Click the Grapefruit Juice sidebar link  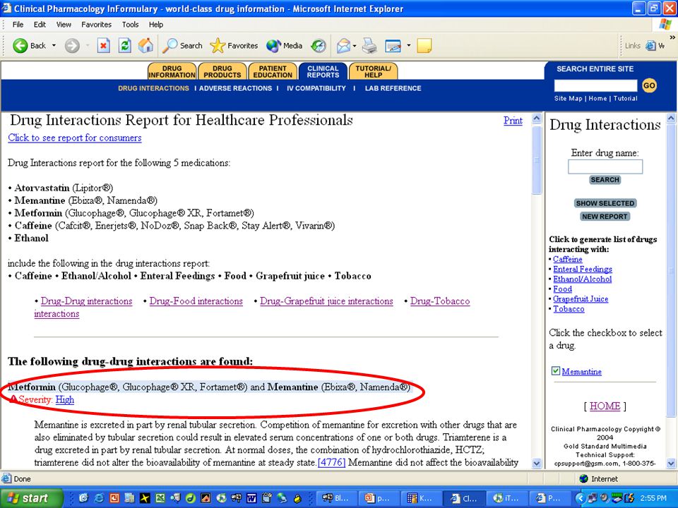581,299
